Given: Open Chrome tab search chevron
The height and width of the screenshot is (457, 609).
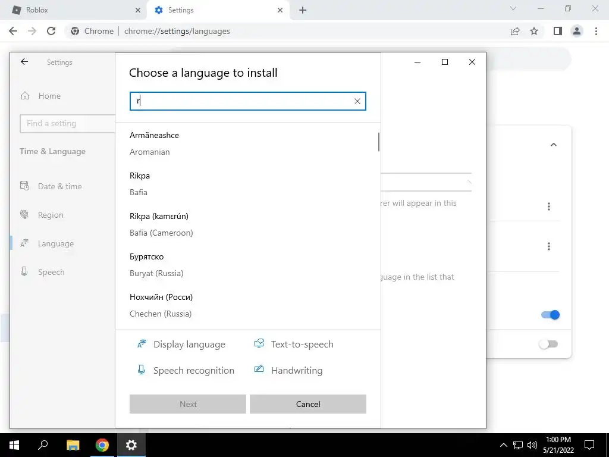Looking at the screenshot, I should (513, 8).
